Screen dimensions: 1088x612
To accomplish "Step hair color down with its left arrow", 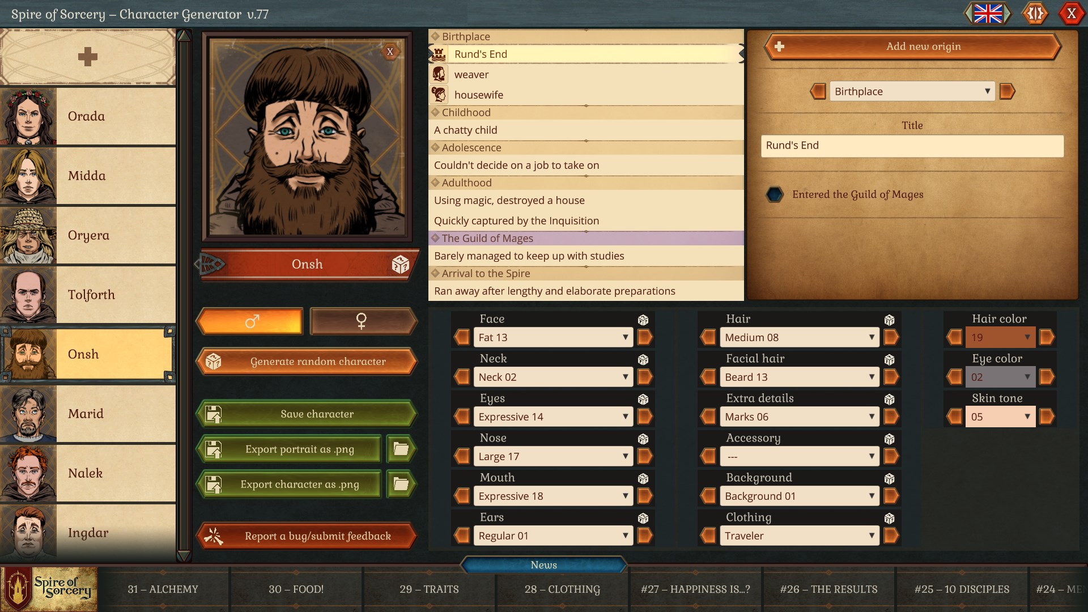I will [954, 337].
